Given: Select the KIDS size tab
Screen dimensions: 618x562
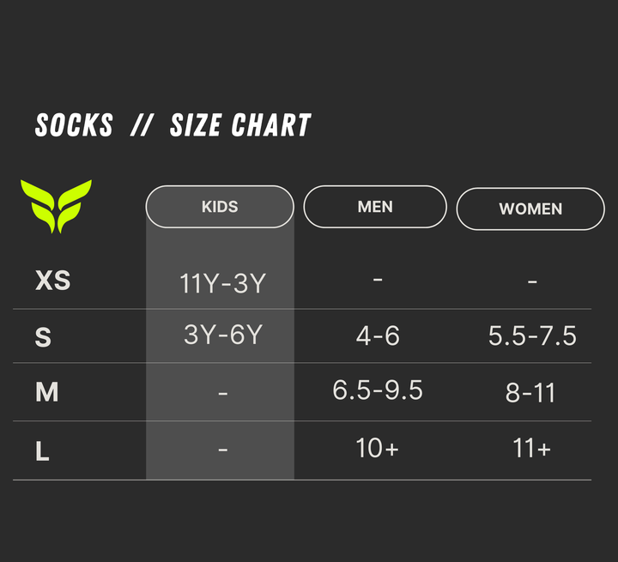Looking at the screenshot, I should pyautogui.click(x=220, y=207).
